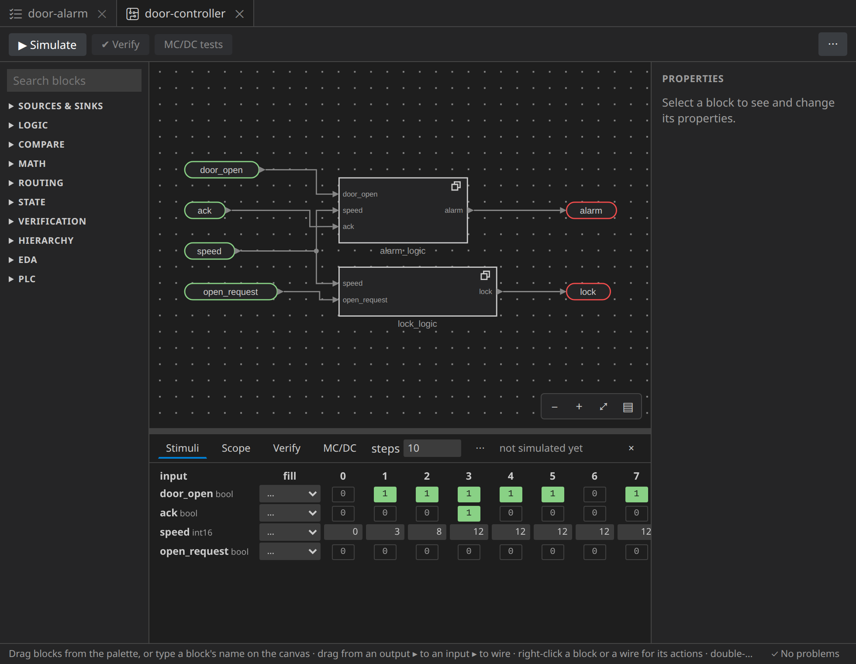
Task: Open the MC/DC tab
Action: pos(340,448)
